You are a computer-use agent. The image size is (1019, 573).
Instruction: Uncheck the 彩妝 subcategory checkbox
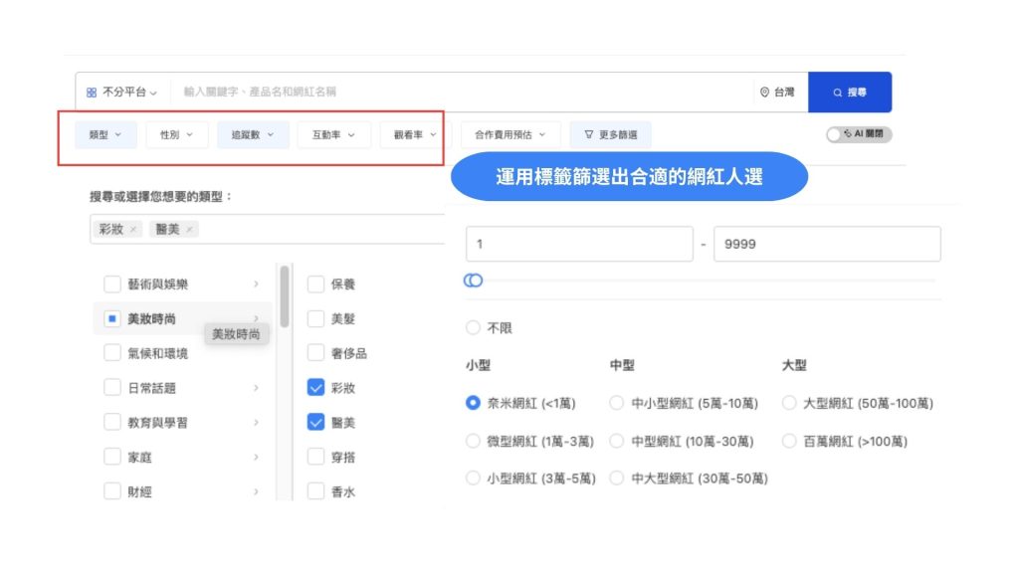[x=315, y=388]
